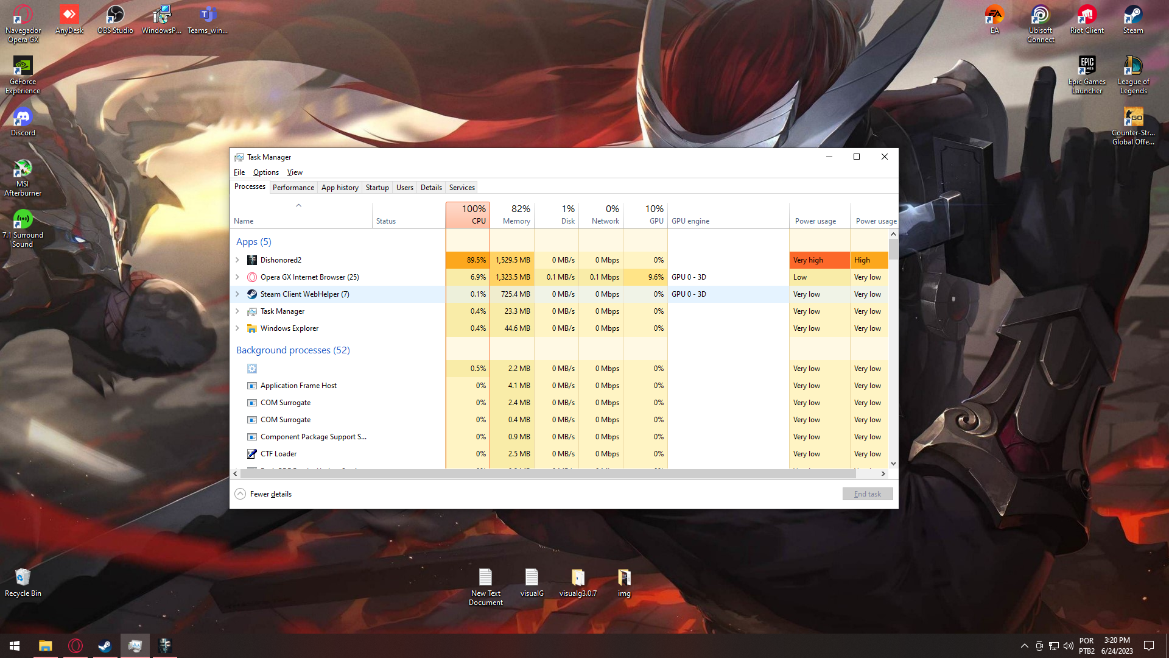1169x658 pixels.
Task: Open the EA desktop shortcut
Action: tap(994, 20)
